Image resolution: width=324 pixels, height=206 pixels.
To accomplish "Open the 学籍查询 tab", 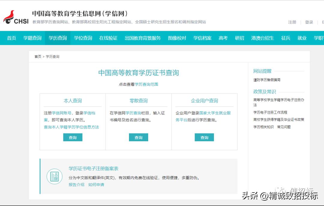I will click(32, 38).
